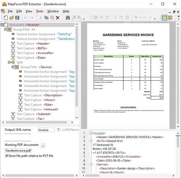
Task: Collapse the <Invoice> element in XML output
Action: click(x=91, y=133)
